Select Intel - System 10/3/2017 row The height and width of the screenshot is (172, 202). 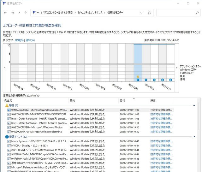click(x=91, y=141)
